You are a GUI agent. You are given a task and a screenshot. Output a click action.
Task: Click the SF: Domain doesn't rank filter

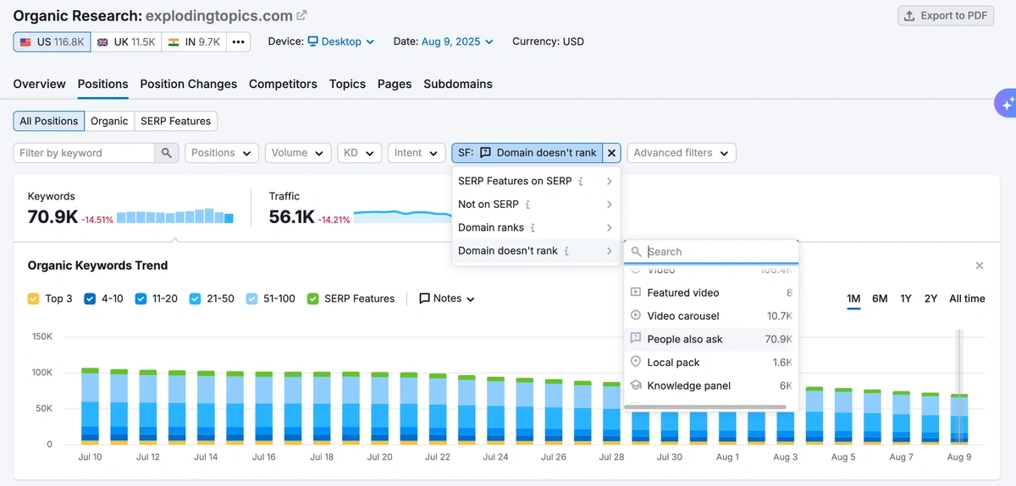click(527, 153)
